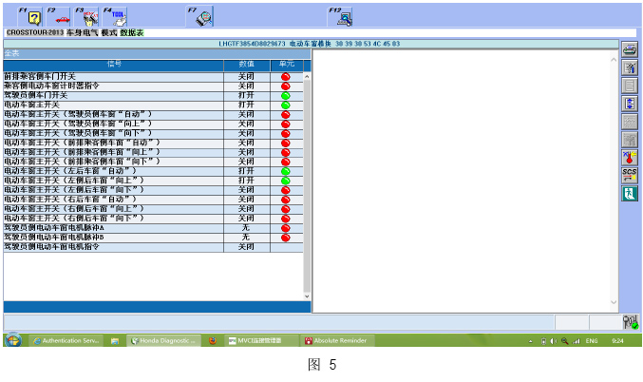Click the blue up-down arrows sidebar icon
This screenshot has width=643, height=382.
[630, 104]
